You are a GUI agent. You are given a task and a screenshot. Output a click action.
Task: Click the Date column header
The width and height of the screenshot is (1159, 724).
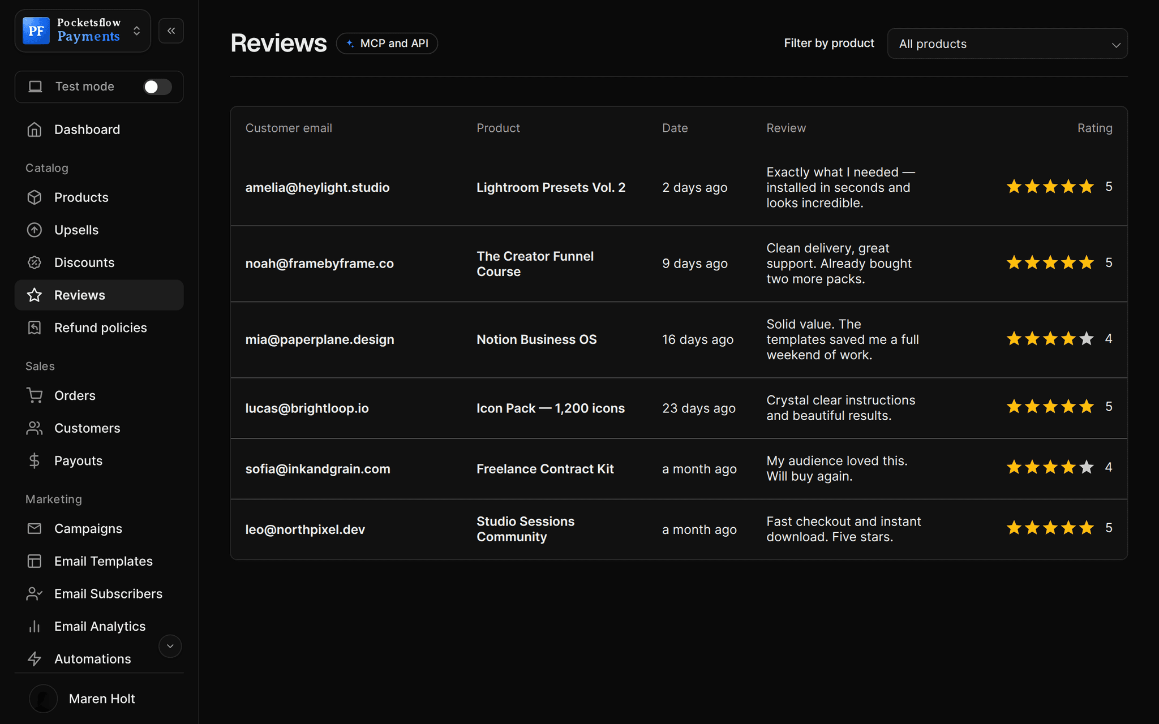pos(675,128)
